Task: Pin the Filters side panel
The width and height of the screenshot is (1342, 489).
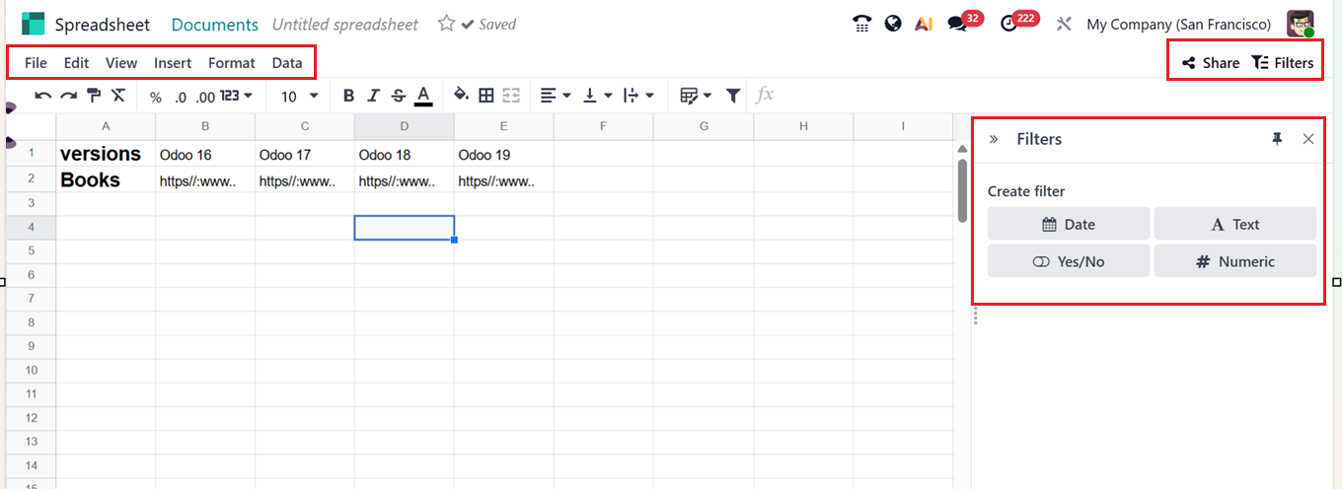Action: point(1277,139)
